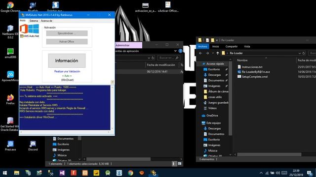316x177 pixels.
Task: Open File Explorer from the taskbar
Action: (x=16, y=173)
